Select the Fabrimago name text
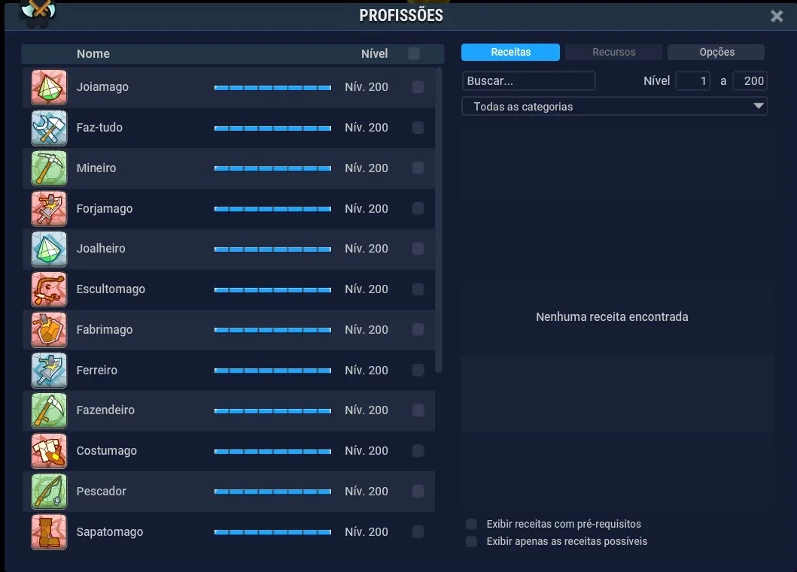797x572 pixels. pyautogui.click(x=104, y=330)
